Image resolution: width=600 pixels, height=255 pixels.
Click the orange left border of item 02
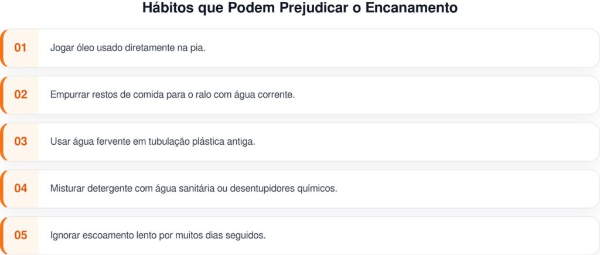click(2, 94)
